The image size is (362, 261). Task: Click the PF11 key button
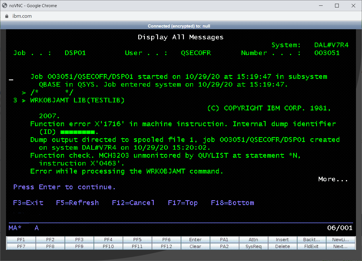point(137,246)
